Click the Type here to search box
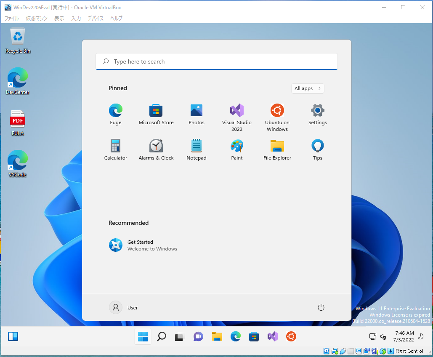Screen dimensions: 433x357 coord(216,61)
